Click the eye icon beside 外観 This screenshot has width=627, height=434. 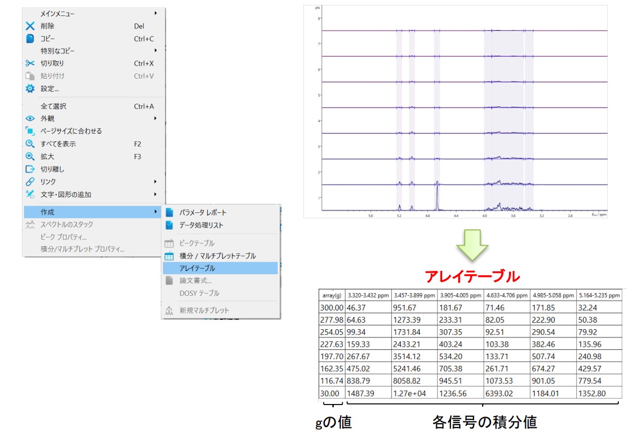pos(30,118)
